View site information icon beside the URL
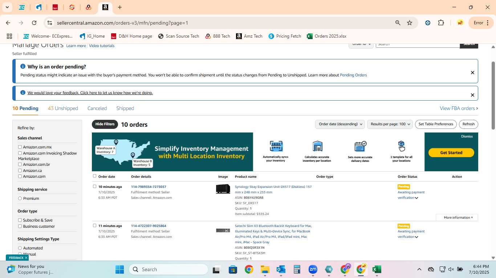The height and width of the screenshot is (278, 496). [x=50, y=23]
